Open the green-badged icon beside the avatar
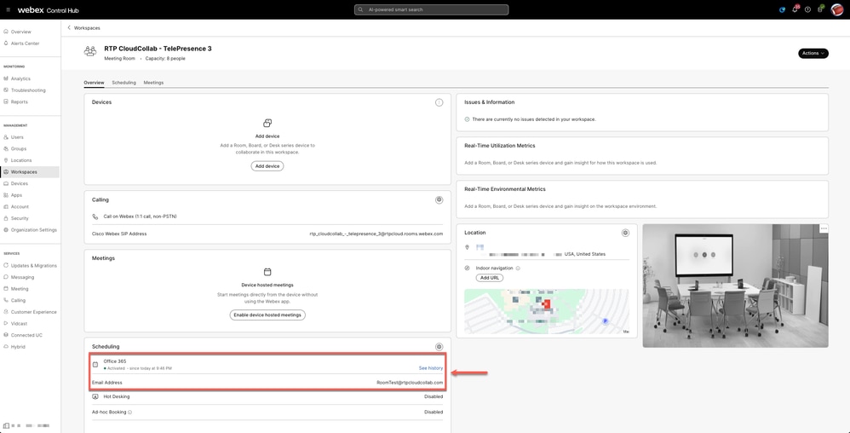 point(821,9)
